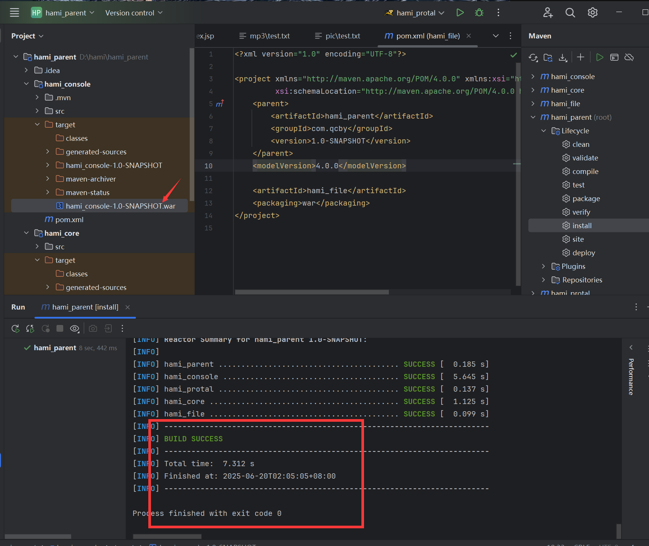This screenshot has height=546, width=649.
Task: Click the console horizontal scrollbar
Action: coord(167,536)
